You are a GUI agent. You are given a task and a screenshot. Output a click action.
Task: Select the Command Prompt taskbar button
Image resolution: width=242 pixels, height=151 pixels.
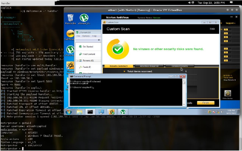coord(90,112)
